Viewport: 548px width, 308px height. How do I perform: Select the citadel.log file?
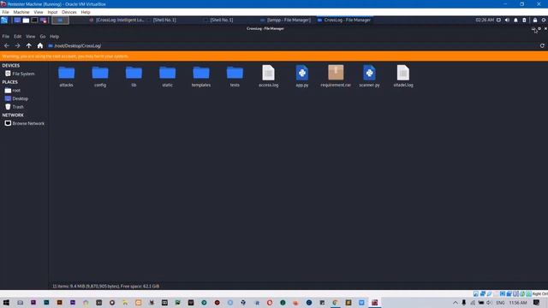[x=403, y=76]
